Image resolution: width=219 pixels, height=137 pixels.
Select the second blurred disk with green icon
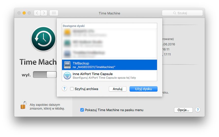(x=109, y=43)
